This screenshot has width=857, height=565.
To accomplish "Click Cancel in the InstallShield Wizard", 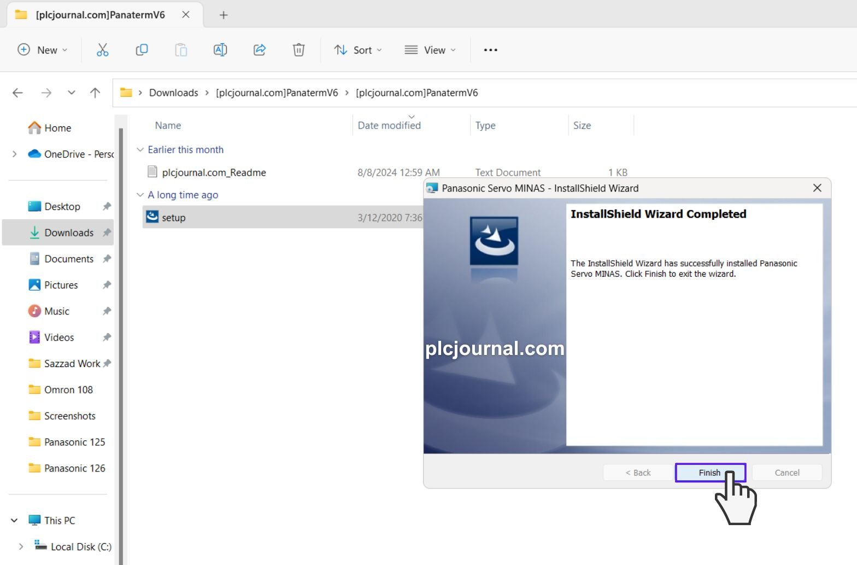I will pos(787,473).
